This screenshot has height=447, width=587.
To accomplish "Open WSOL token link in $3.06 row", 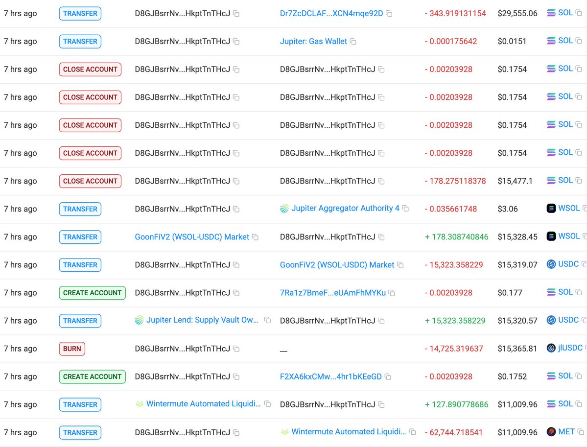I will [x=569, y=208].
